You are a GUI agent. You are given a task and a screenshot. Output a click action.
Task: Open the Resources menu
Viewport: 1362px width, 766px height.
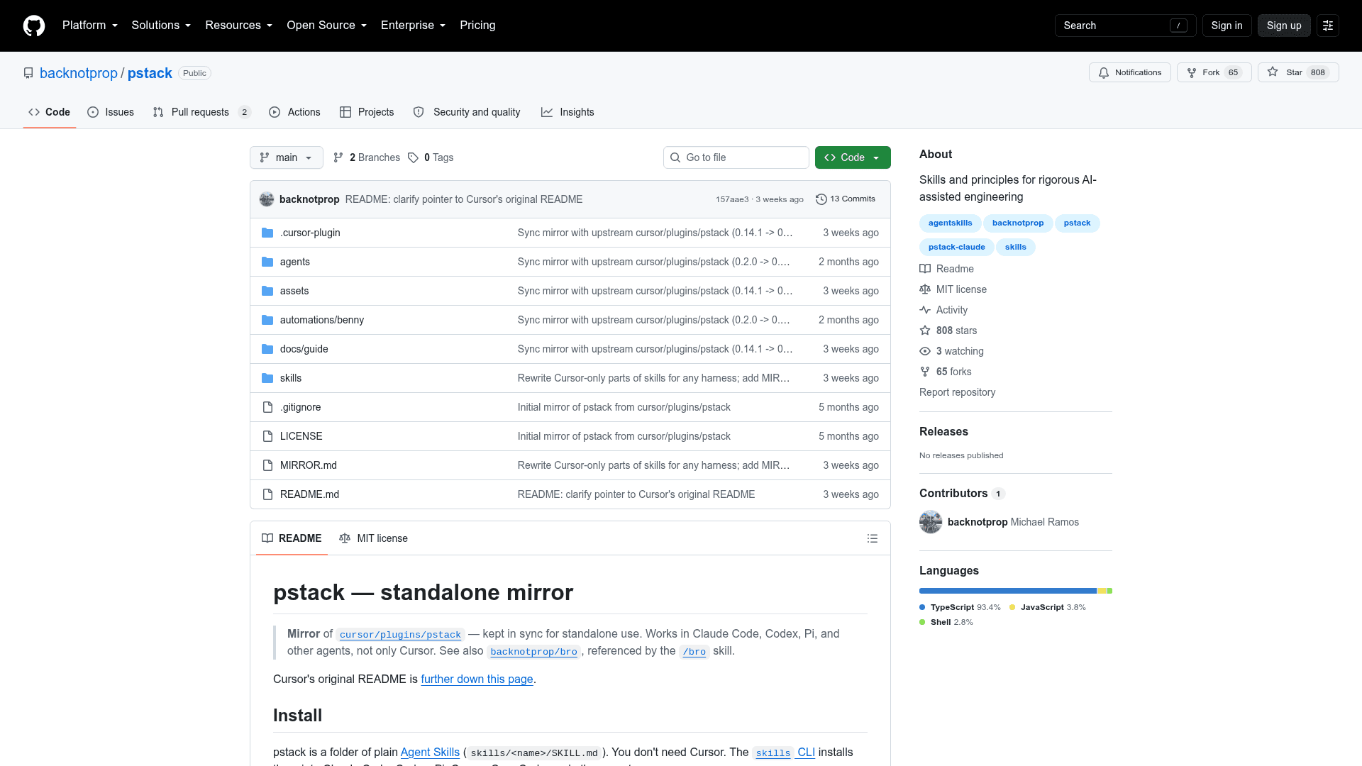[x=239, y=26]
